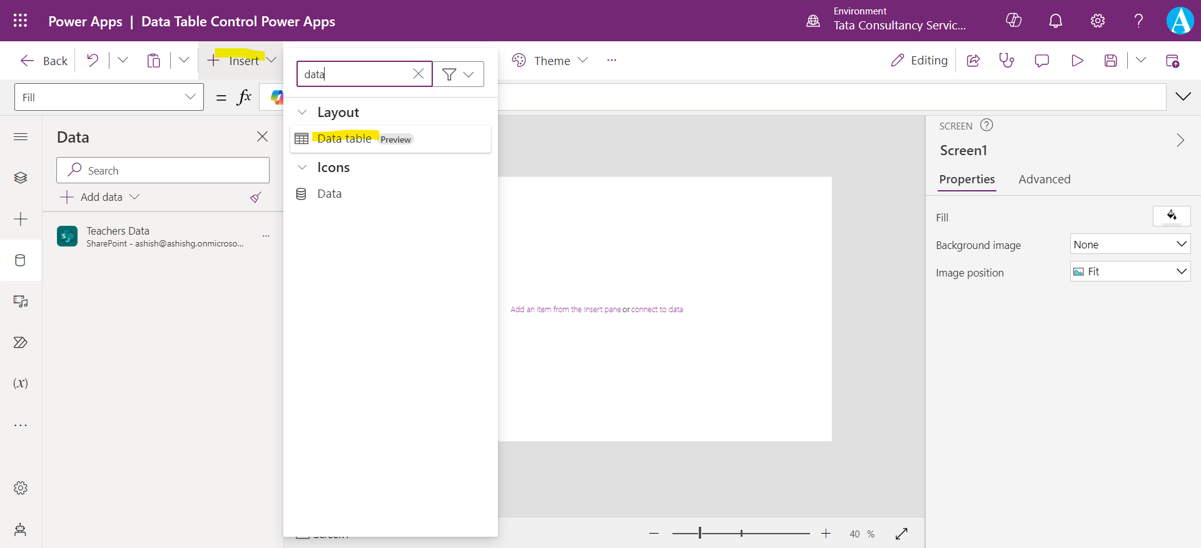1201x548 pixels.
Task: Click the Share icon in toolbar
Action: [x=973, y=61]
